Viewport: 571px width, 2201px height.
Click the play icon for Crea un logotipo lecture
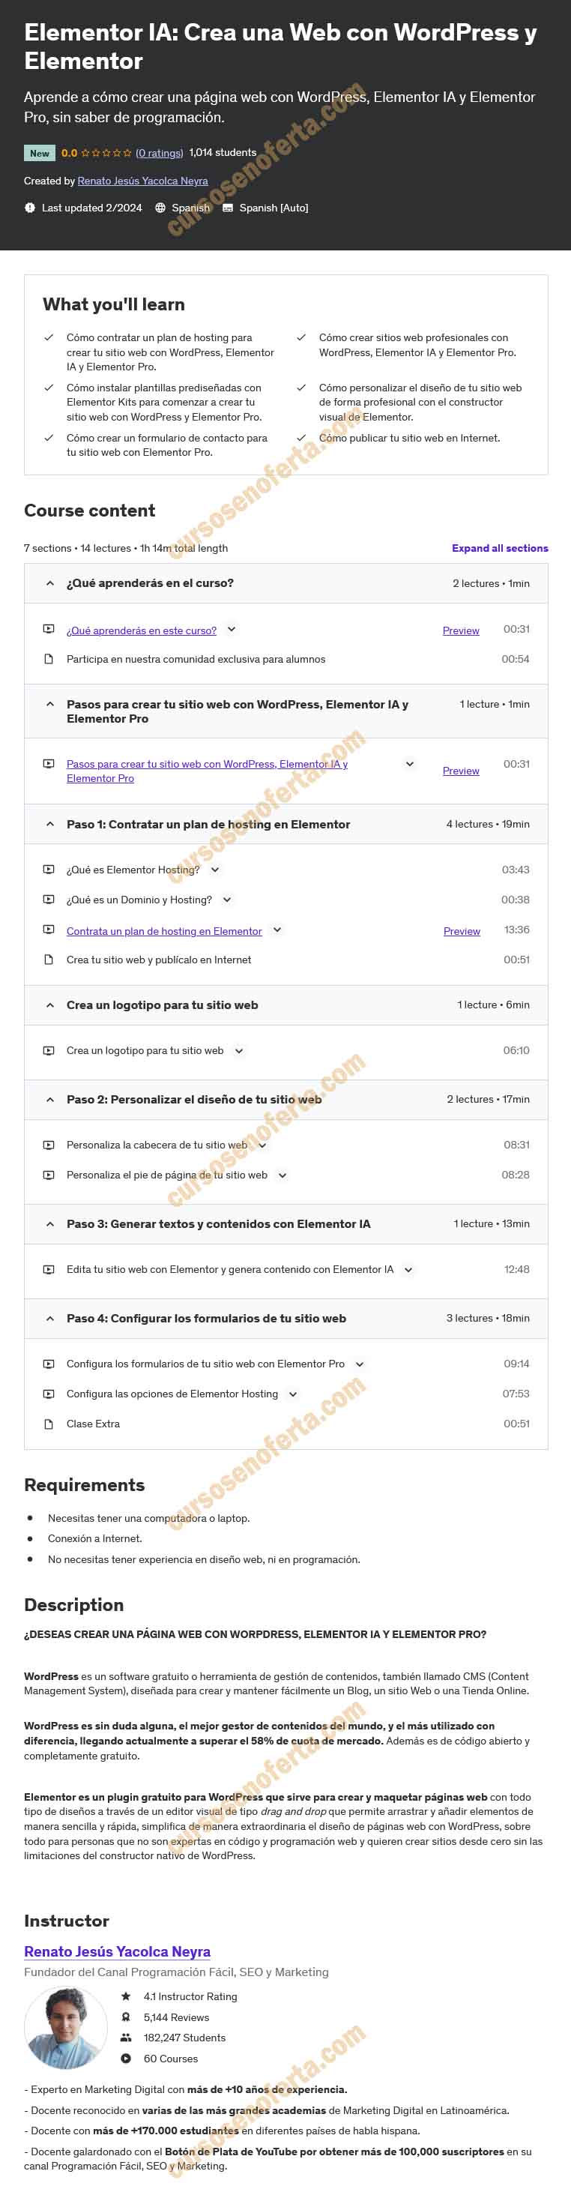(49, 1051)
